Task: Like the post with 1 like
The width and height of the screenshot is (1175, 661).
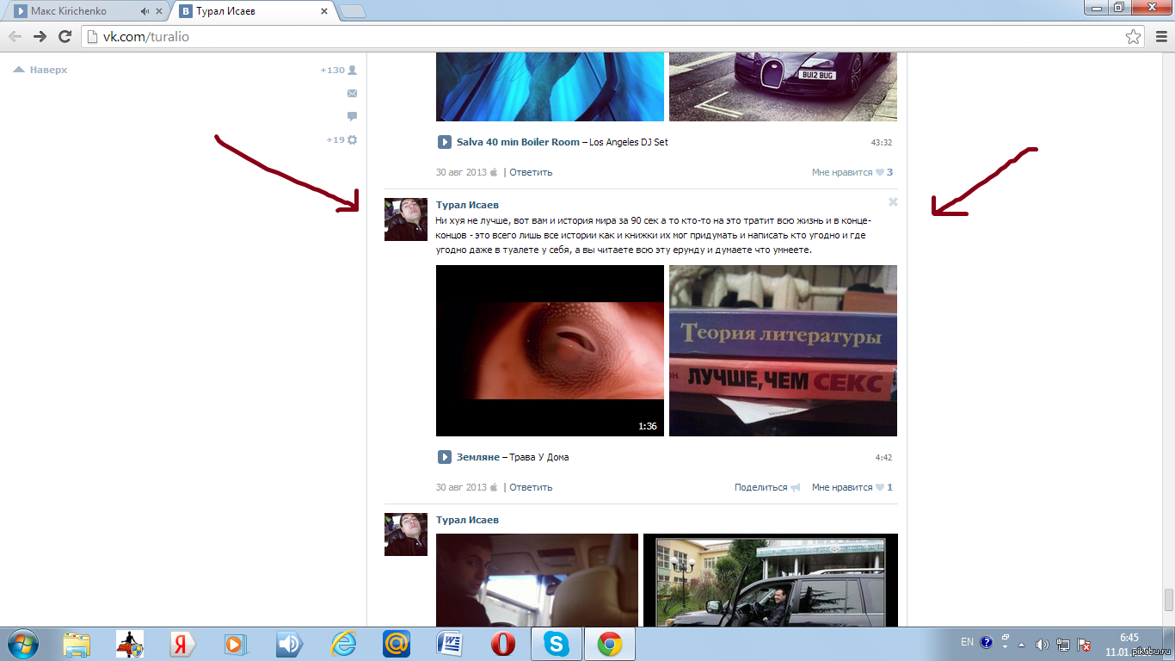Action: (852, 487)
